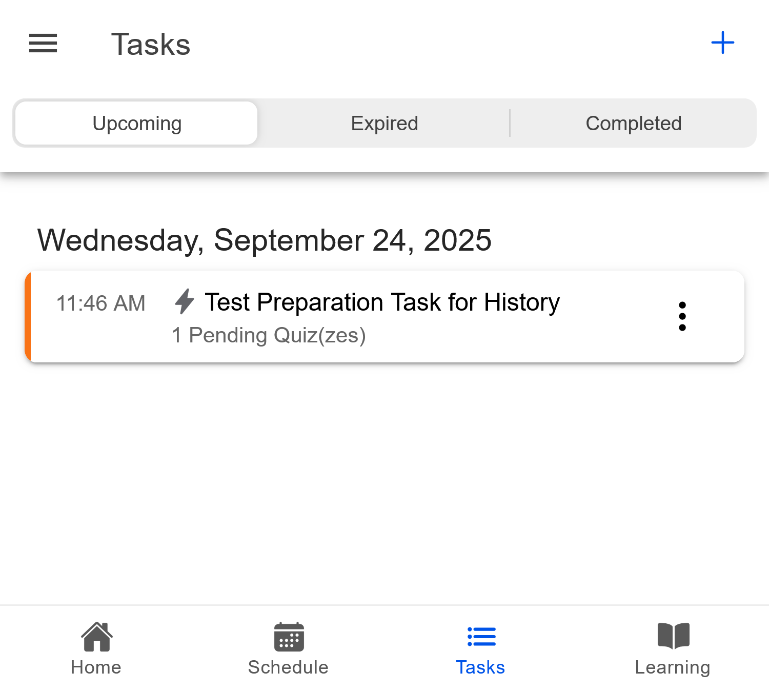Open the three-dot menu on the task card
This screenshot has height=692, width=769.
(x=682, y=316)
